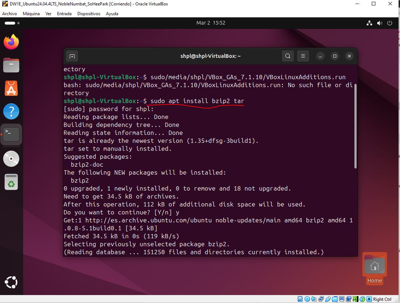This screenshot has height=303, width=400.
Task: Open the Ver menu
Action: point(48,14)
